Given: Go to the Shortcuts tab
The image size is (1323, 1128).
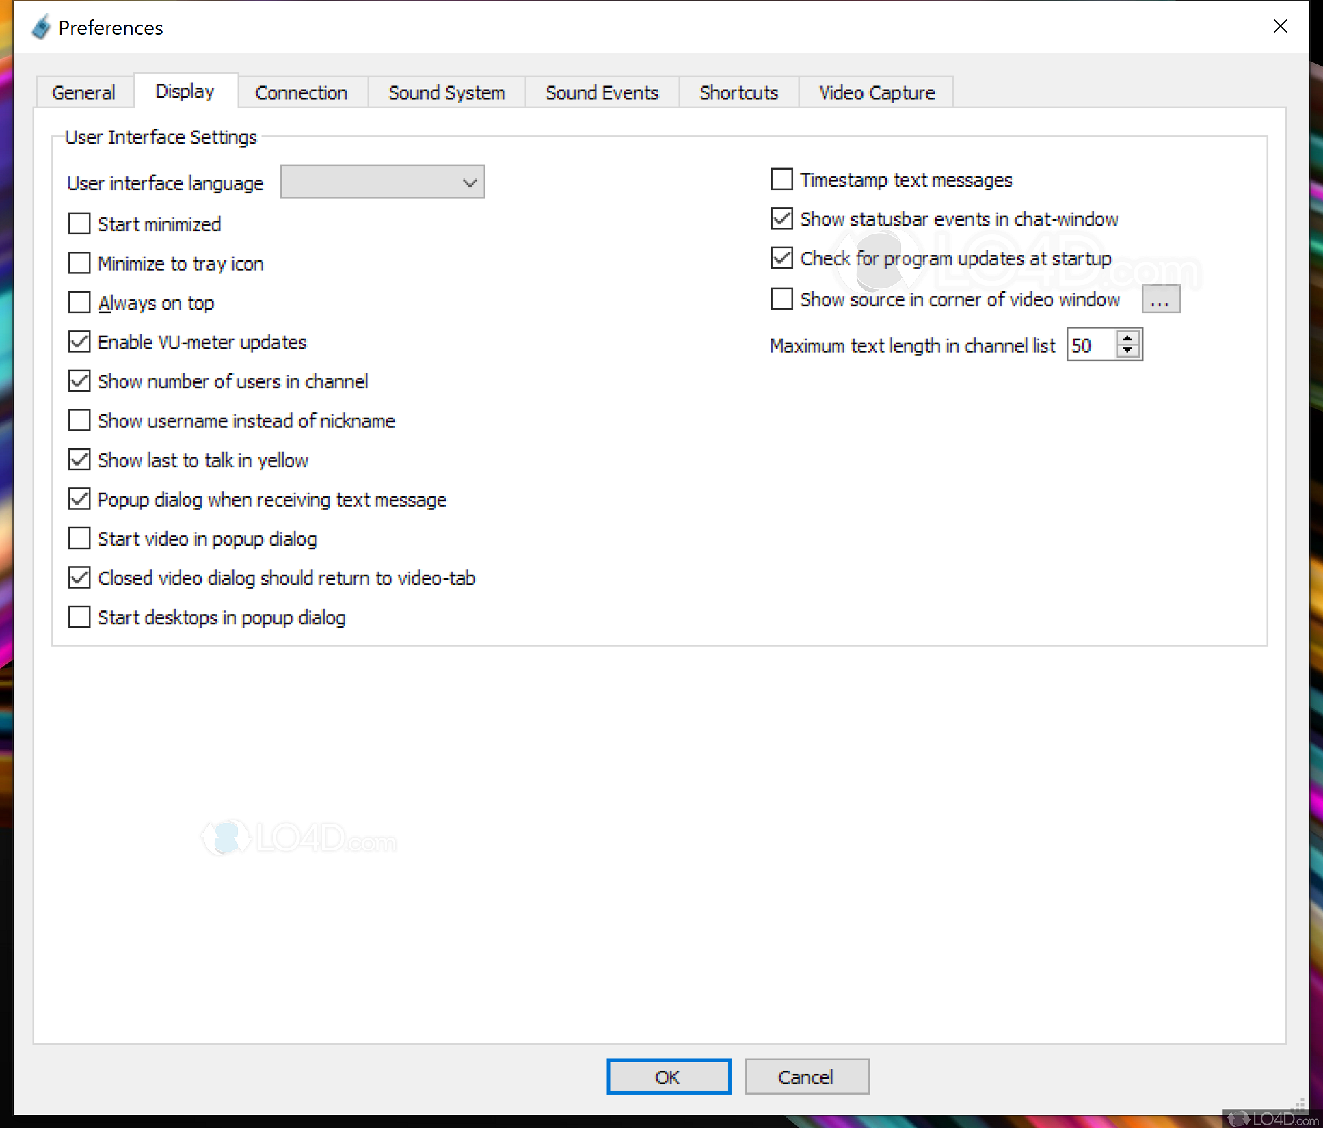Looking at the screenshot, I should coord(738,92).
